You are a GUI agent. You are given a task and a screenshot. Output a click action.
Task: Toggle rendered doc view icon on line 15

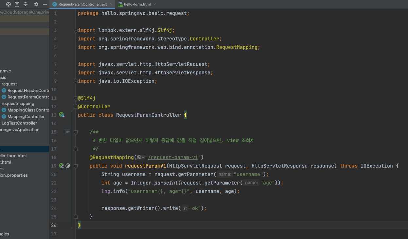pos(67,132)
